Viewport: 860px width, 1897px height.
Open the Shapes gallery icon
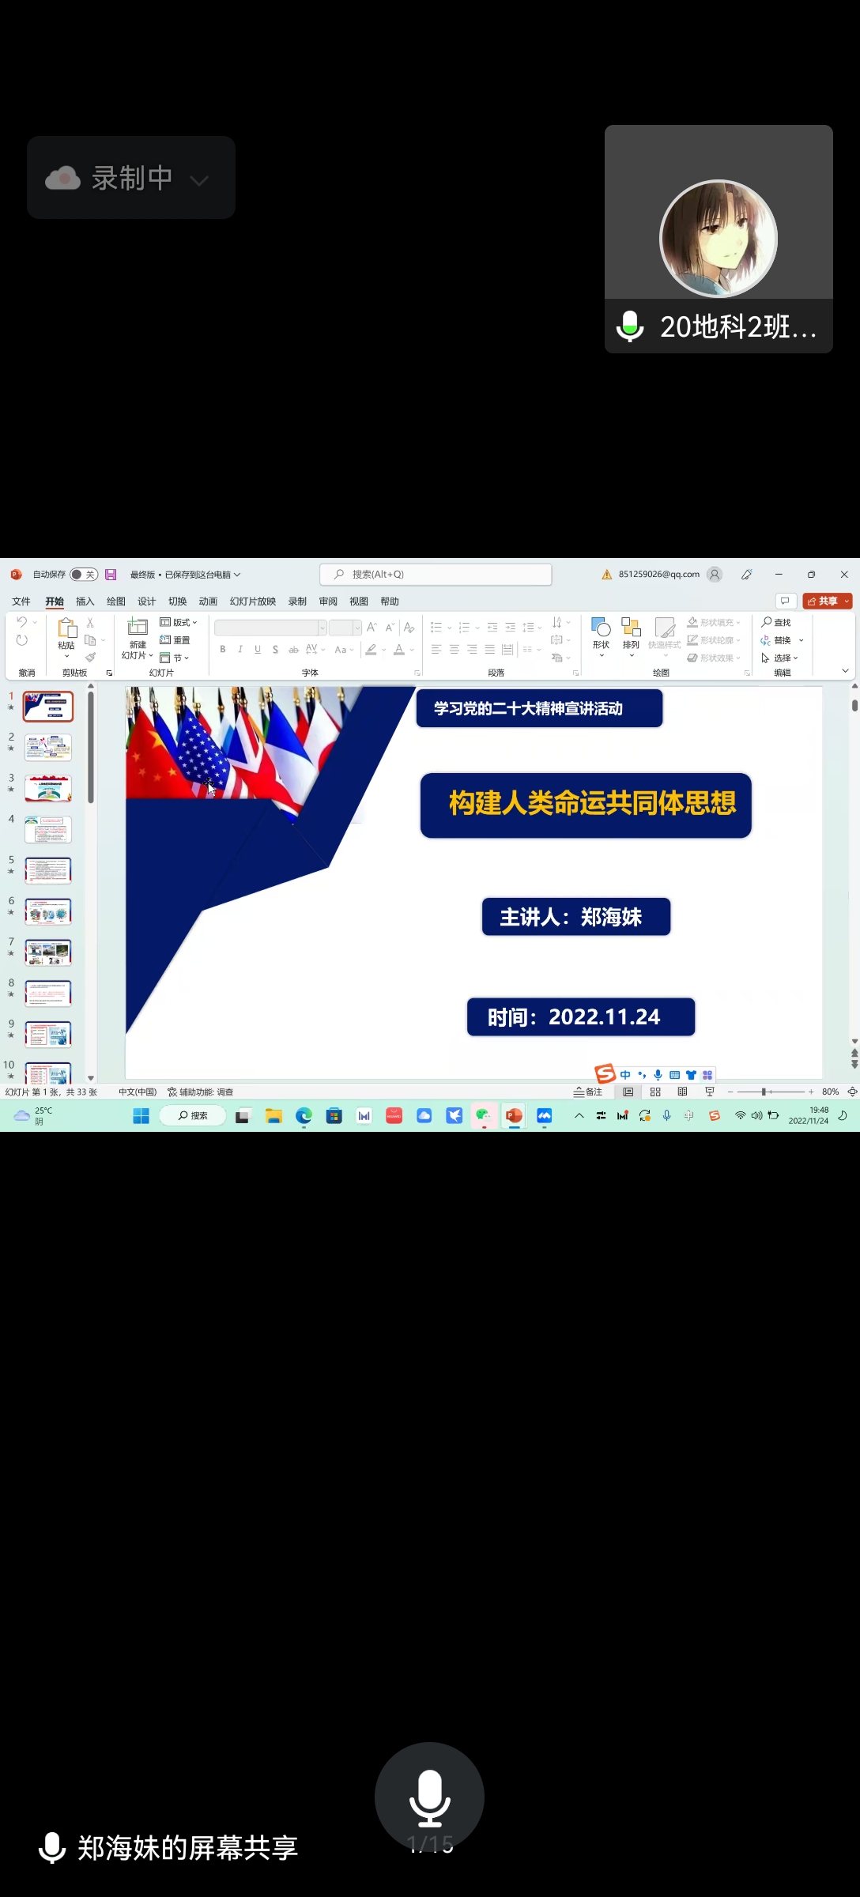click(602, 628)
